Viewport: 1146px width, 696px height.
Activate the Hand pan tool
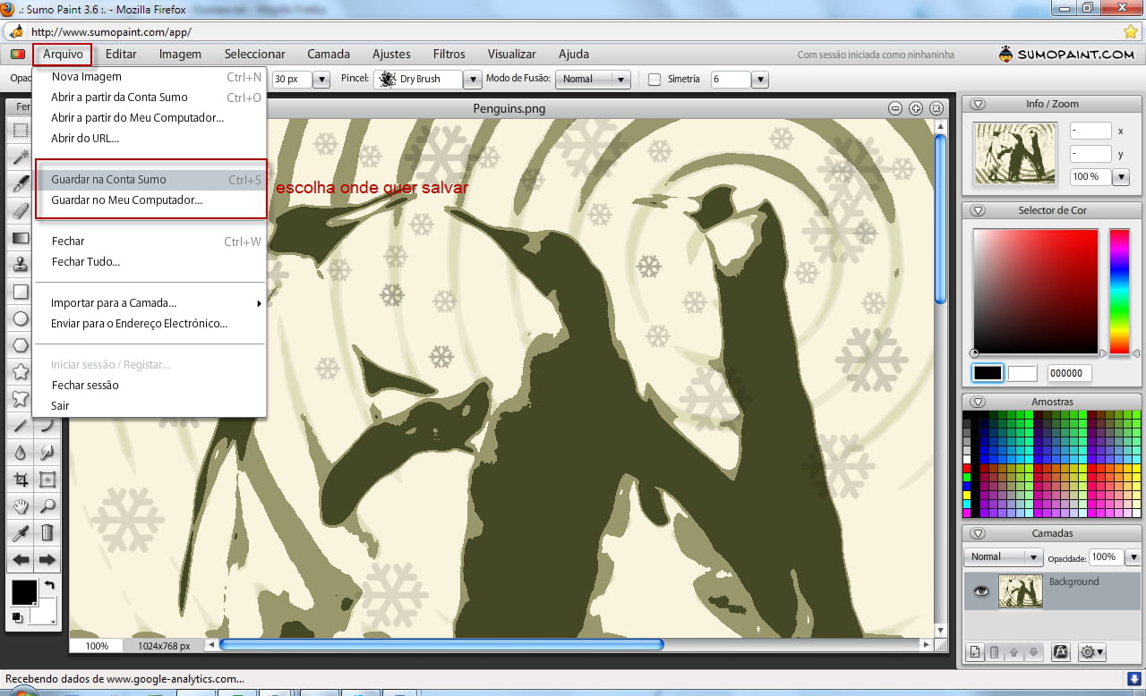20,506
